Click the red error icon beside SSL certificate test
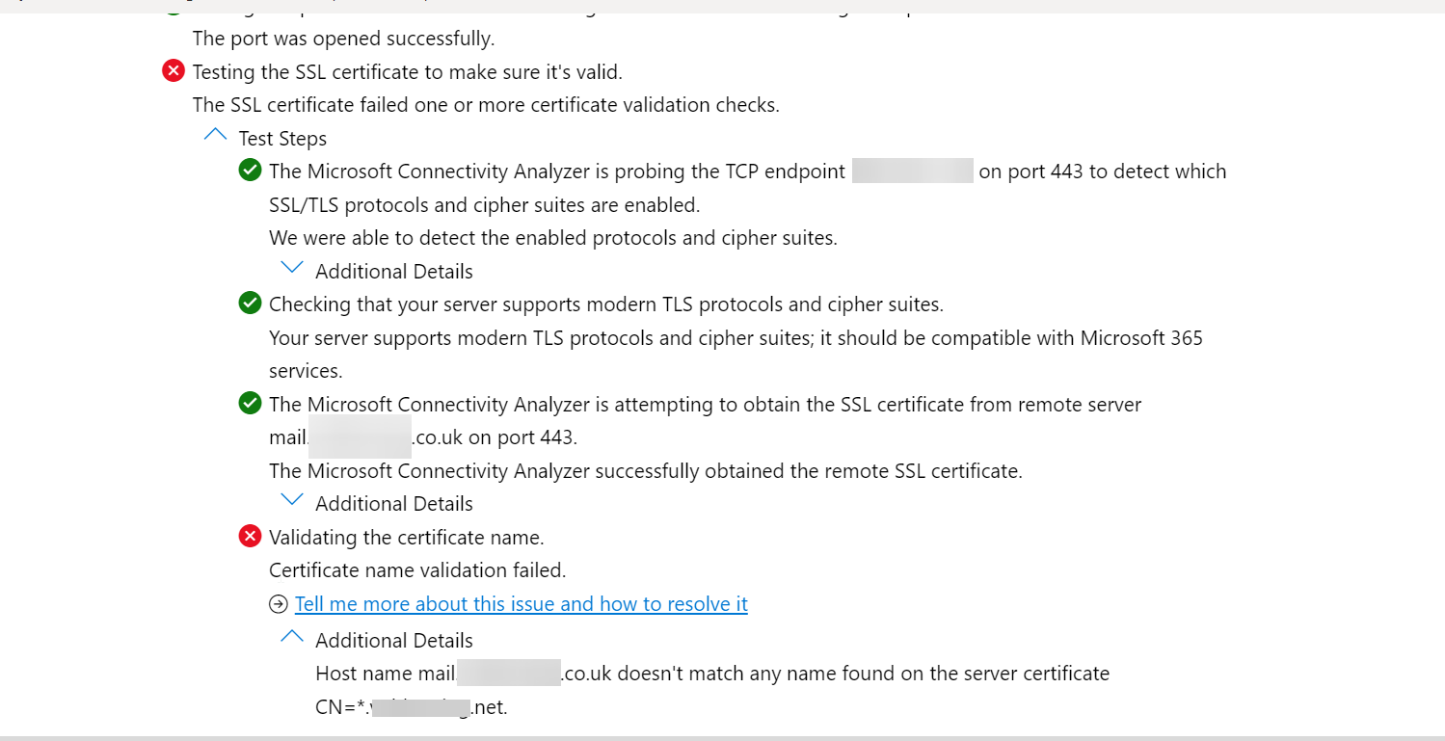Image resolution: width=1445 pixels, height=741 pixels. [174, 70]
